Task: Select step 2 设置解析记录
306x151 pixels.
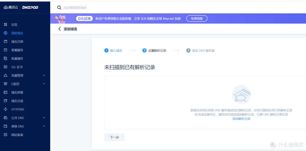Action: click(x=154, y=51)
